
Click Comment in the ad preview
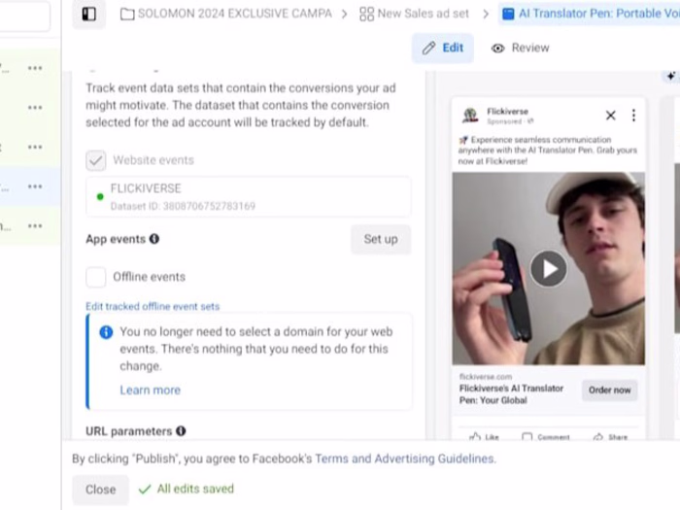[546, 436]
